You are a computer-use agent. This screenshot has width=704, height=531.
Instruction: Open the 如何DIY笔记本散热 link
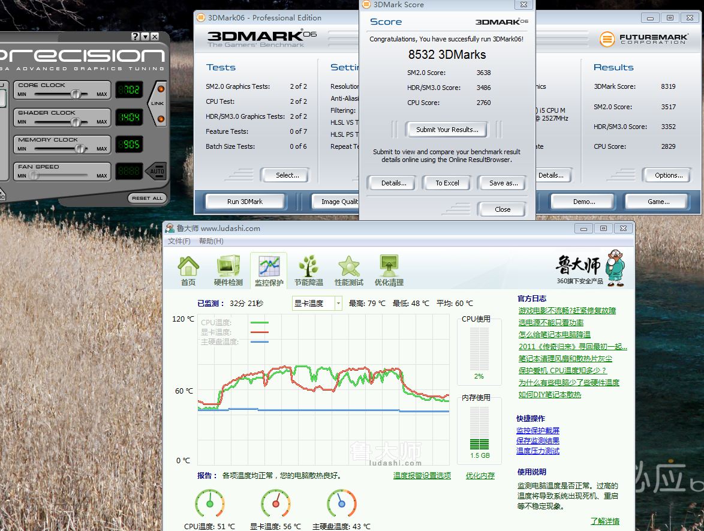549,395
